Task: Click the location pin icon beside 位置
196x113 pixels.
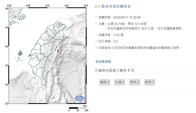Action: 96,24
